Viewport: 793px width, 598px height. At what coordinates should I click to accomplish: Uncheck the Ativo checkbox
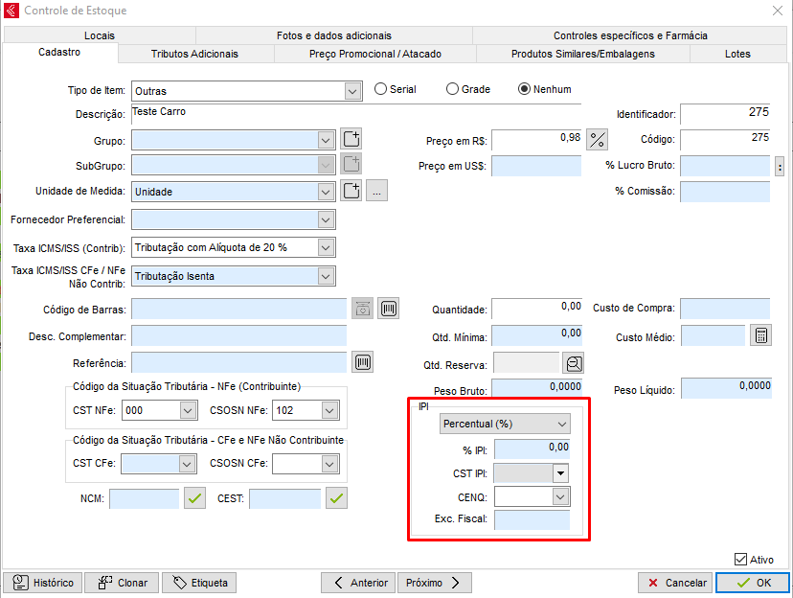click(740, 560)
